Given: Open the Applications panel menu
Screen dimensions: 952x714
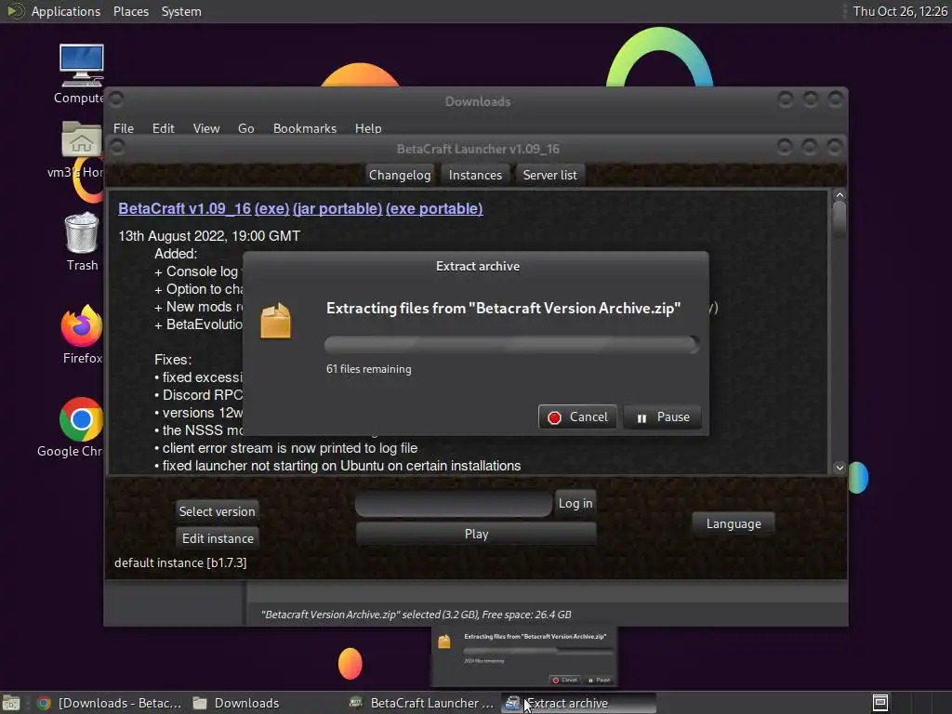Looking at the screenshot, I should (66, 11).
